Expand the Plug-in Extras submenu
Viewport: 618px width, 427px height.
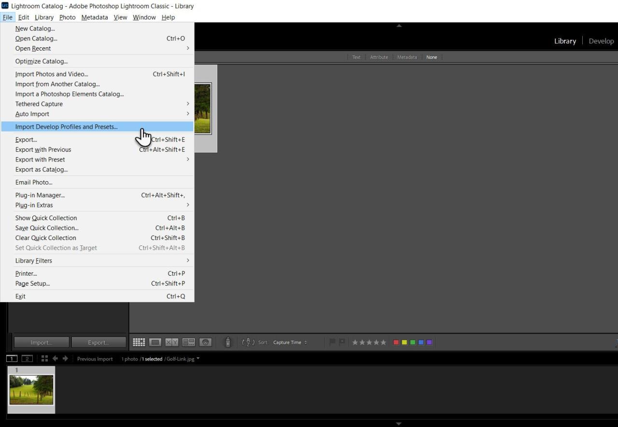tap(97, 205)
